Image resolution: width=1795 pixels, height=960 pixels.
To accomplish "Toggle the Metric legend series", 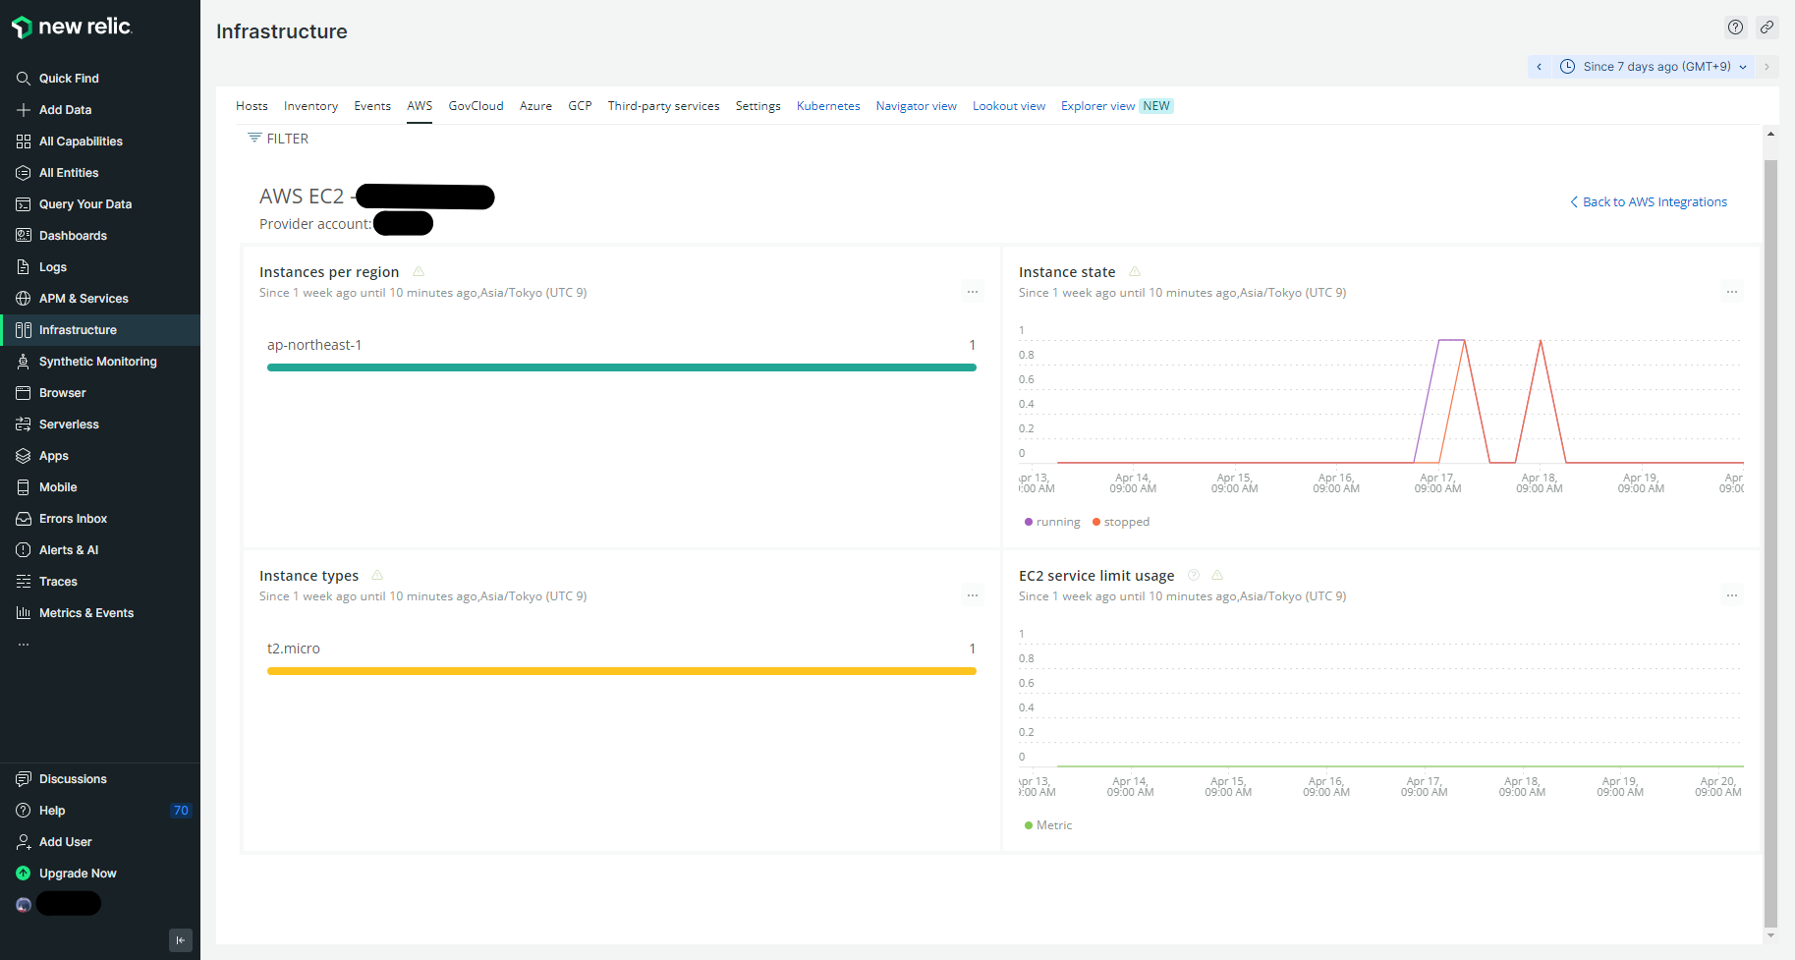I will 1048,825.
